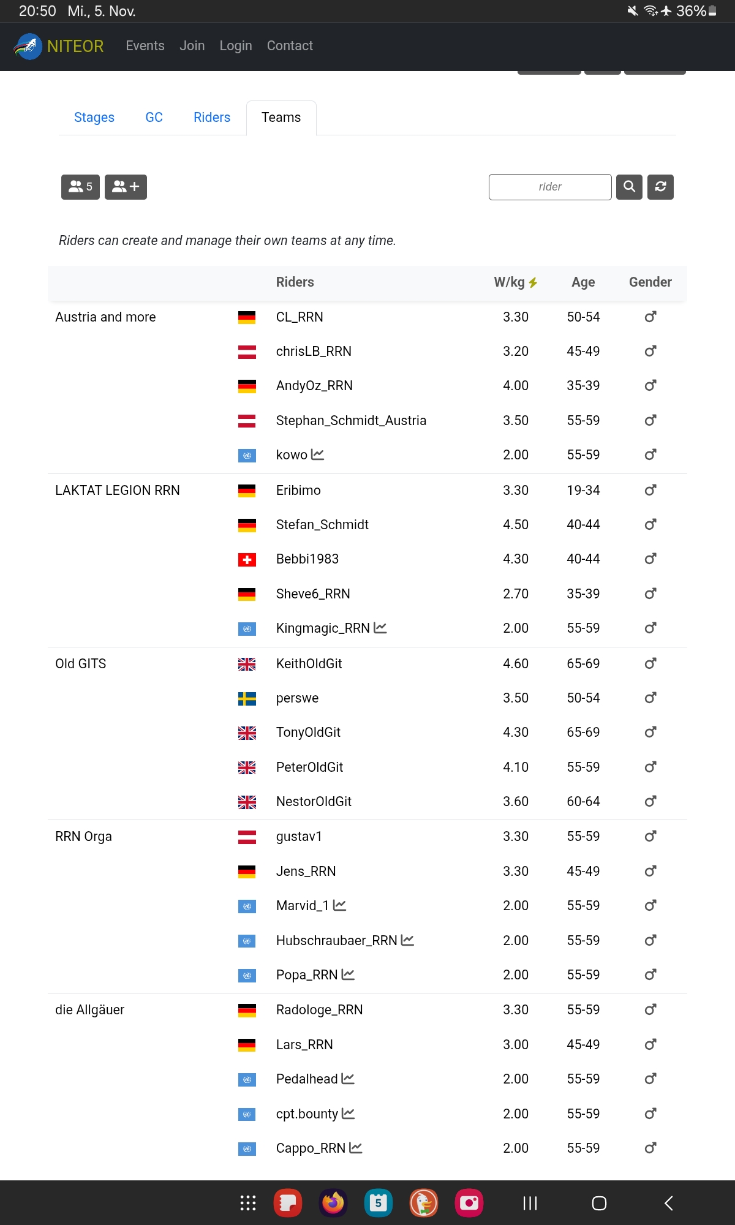Click the create team icon button

tap(126, 187)
